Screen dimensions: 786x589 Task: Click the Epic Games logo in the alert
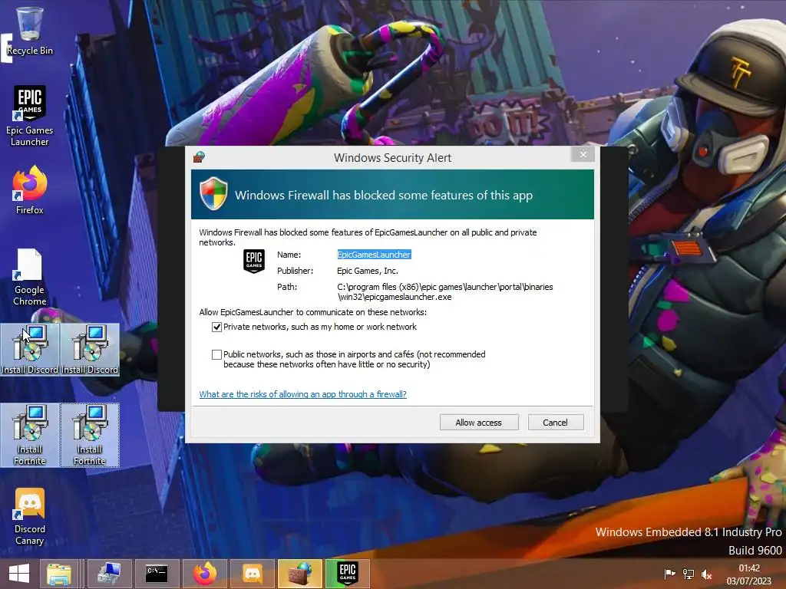[x=253, y=261]
